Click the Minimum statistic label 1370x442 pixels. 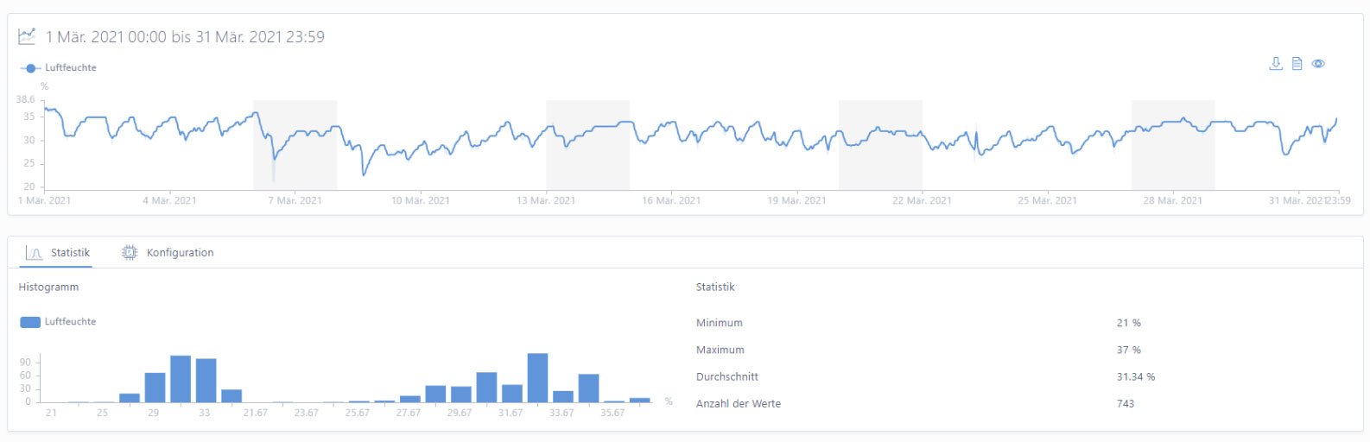click(719, 323)
